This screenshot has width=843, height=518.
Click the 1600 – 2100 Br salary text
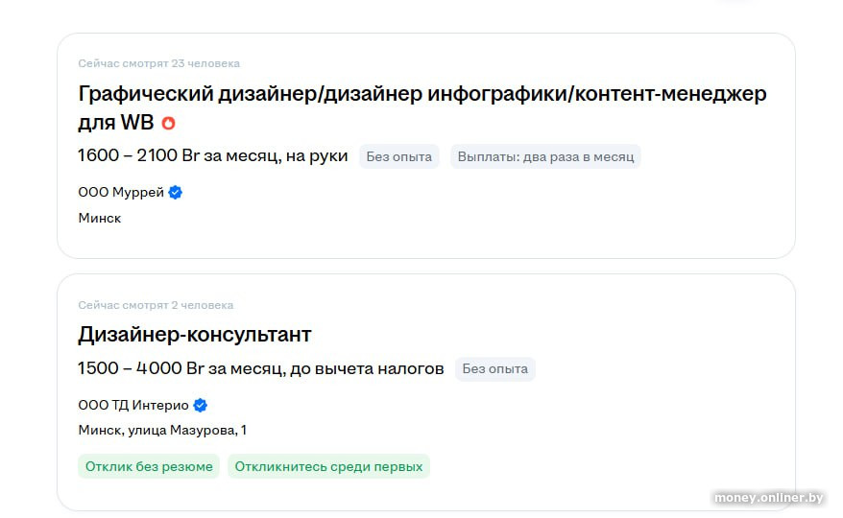[x=212, y=155]
